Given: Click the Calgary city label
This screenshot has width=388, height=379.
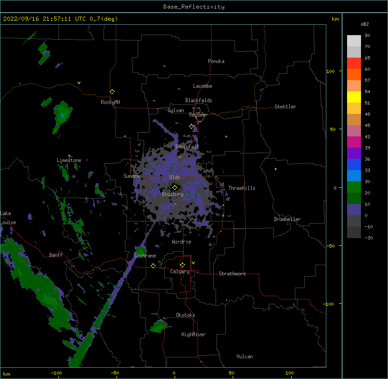Looking at the screenshot, I should click(180, 271).
